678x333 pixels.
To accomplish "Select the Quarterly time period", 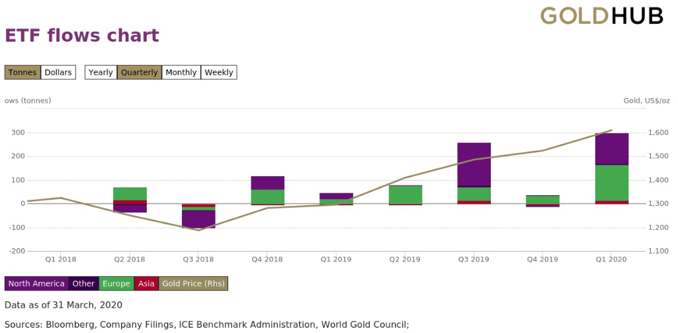I will tap(139, 72).
